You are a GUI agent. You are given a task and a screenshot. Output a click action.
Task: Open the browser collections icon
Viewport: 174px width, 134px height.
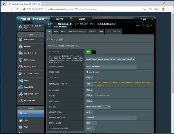click(157, 9)
